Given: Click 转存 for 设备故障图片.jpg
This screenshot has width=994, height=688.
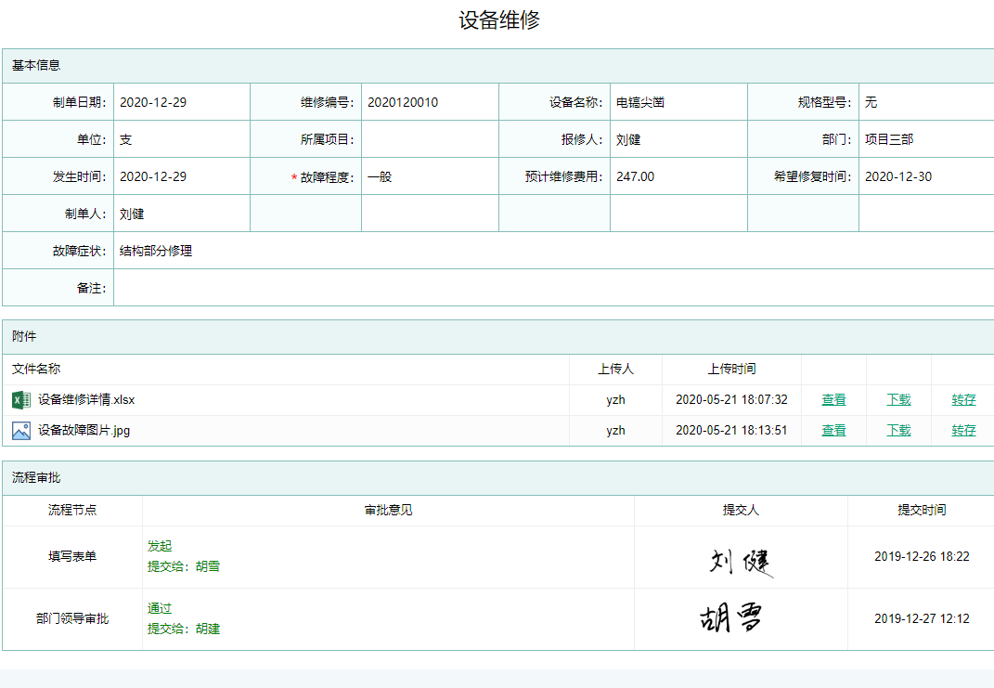Looking at the screenshot, I should pos(963,431).
